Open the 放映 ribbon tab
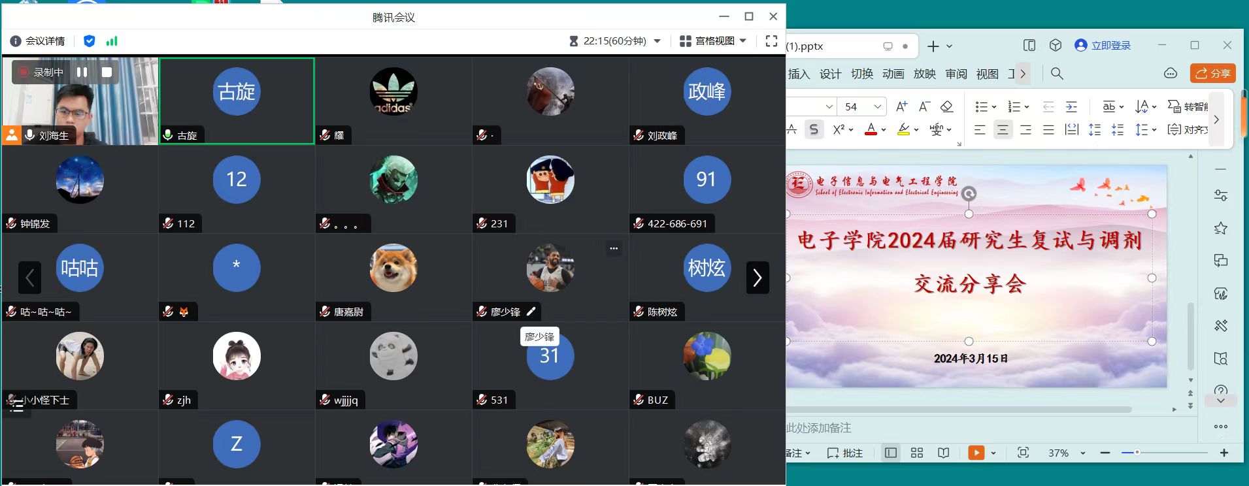This screenshot has height=486, width=1249. coord(925,74)
